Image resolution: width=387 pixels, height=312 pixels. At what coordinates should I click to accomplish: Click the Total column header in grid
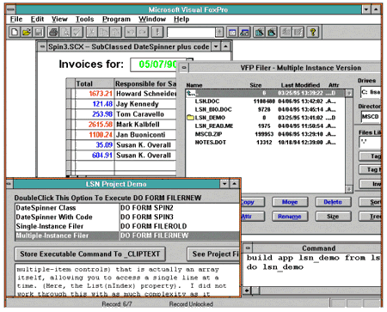coord(95,83)
